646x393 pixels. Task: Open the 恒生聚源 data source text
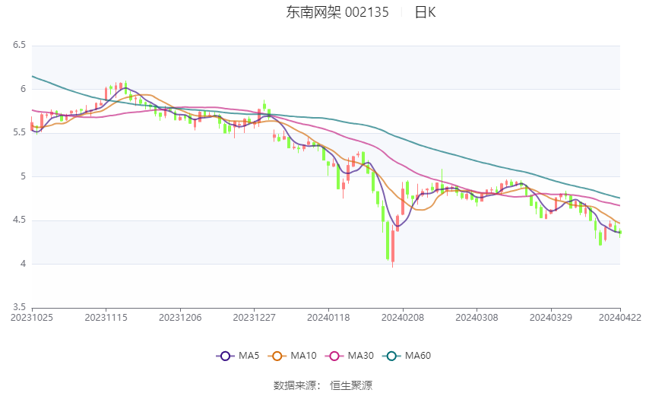351,385
